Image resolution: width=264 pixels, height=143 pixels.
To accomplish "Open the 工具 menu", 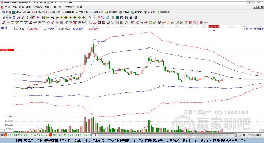I will tap(54, 7).
